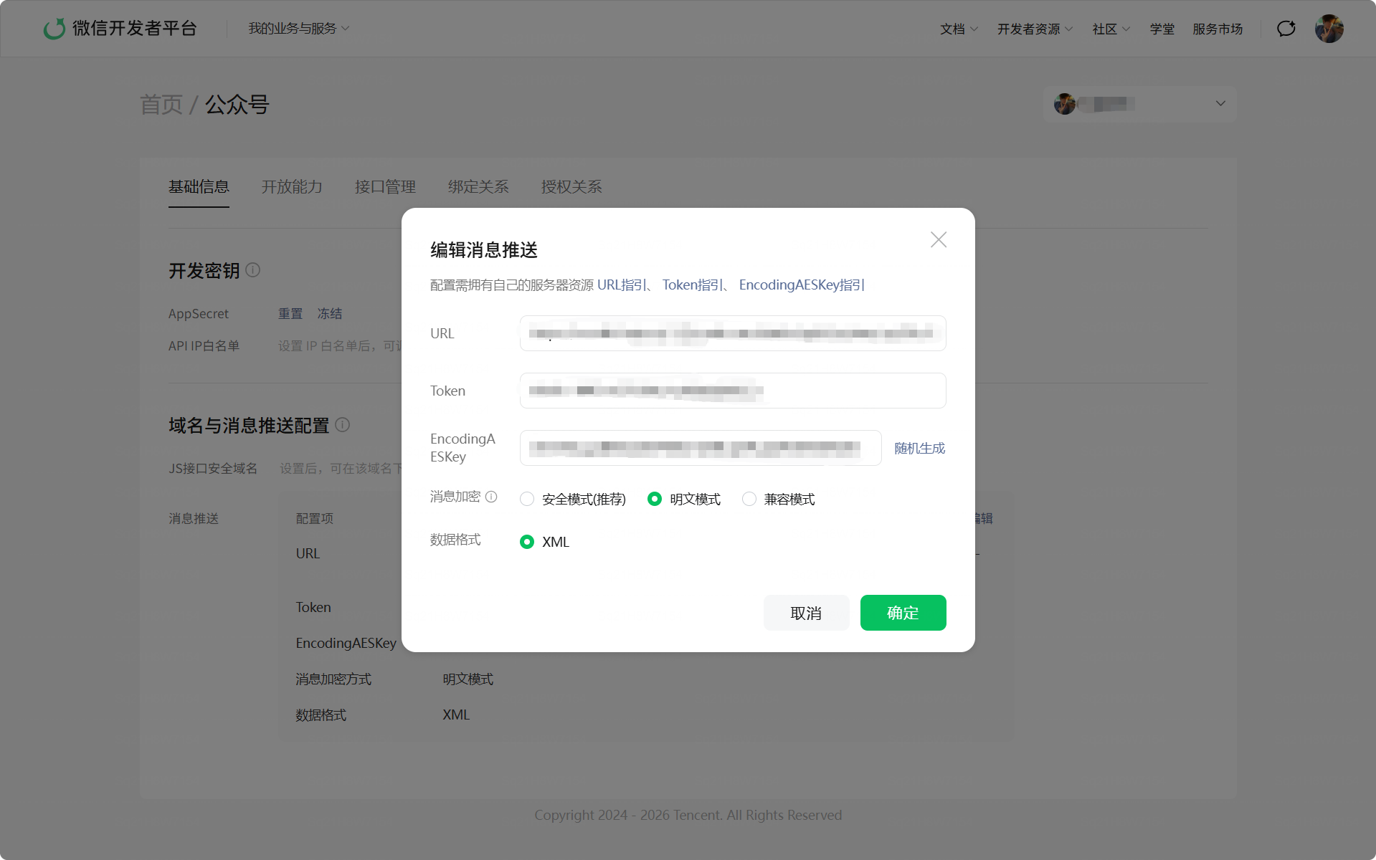
Task: Open the 开发者资源 dropdown menu
Action: point(1035,29)
